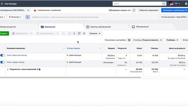
Task: Open the hamburger menu next to Ads Manager
Action: pos(2,4)
